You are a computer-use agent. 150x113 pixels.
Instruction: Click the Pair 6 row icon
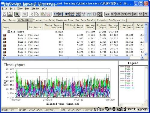(x=4, y=52)
